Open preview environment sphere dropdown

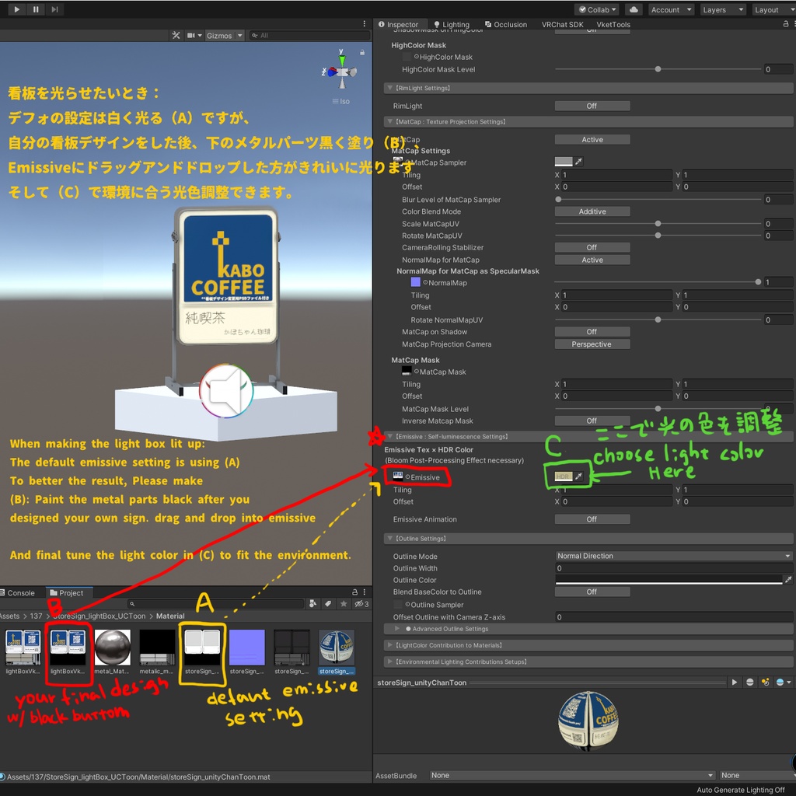coord(784,683)
